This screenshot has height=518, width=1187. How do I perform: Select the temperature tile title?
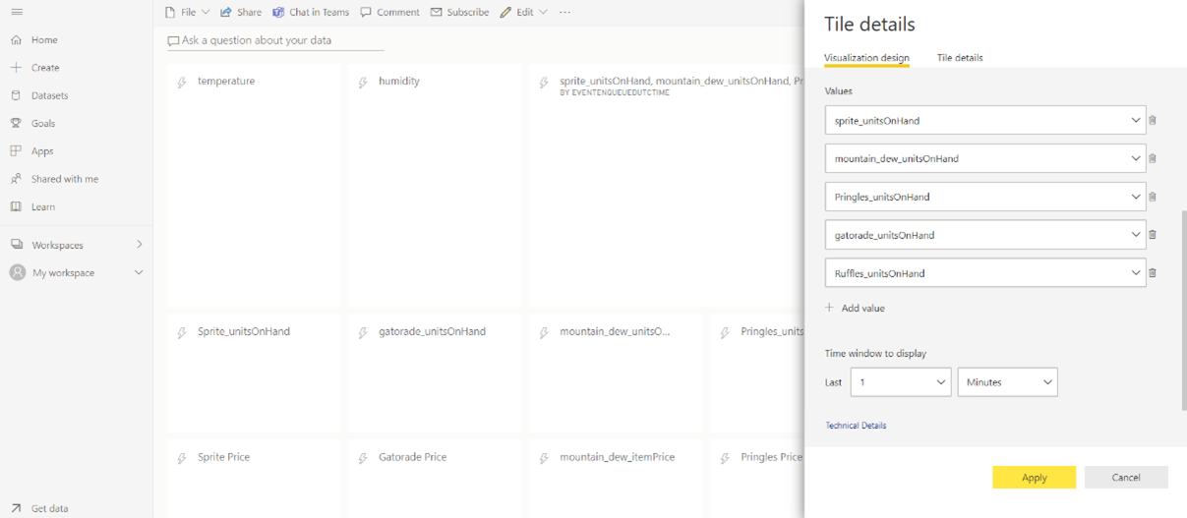[x=226, y=81]
